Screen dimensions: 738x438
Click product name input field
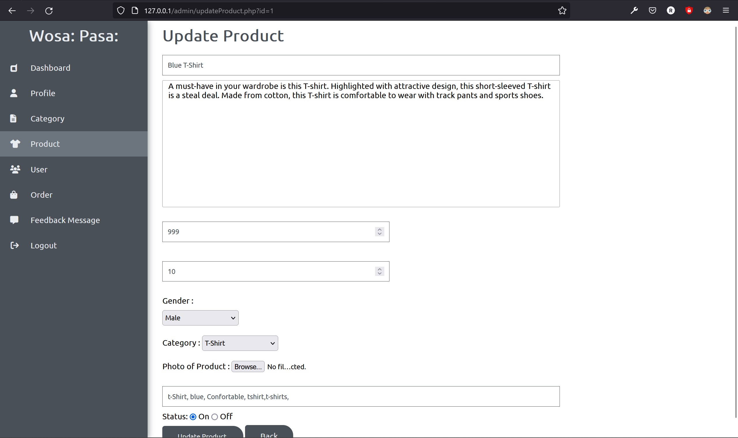click(x=361, y=65)
